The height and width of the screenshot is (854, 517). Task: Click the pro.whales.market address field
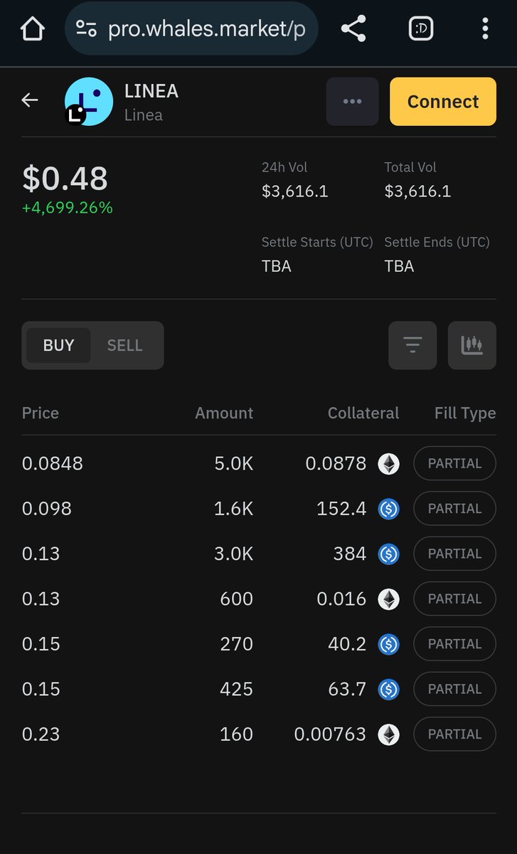[191, 29]
